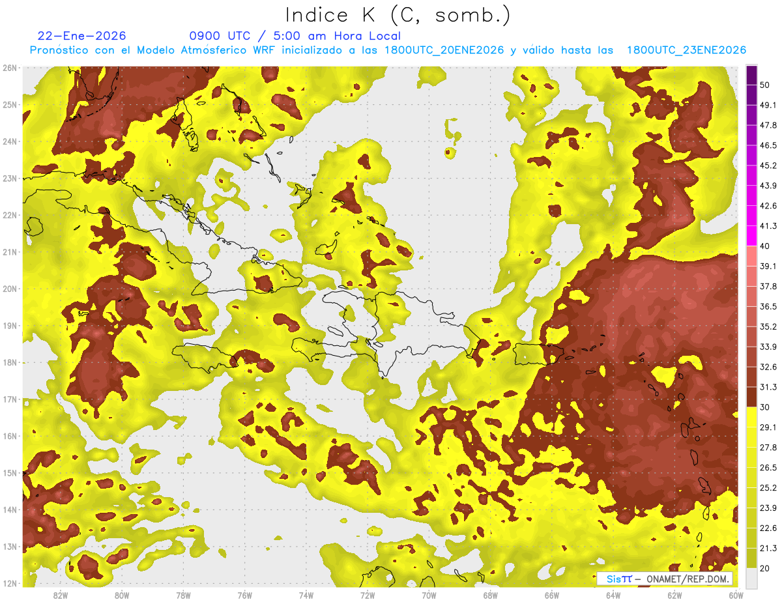Select the legend value 36.5

click(x=768, y=306)
